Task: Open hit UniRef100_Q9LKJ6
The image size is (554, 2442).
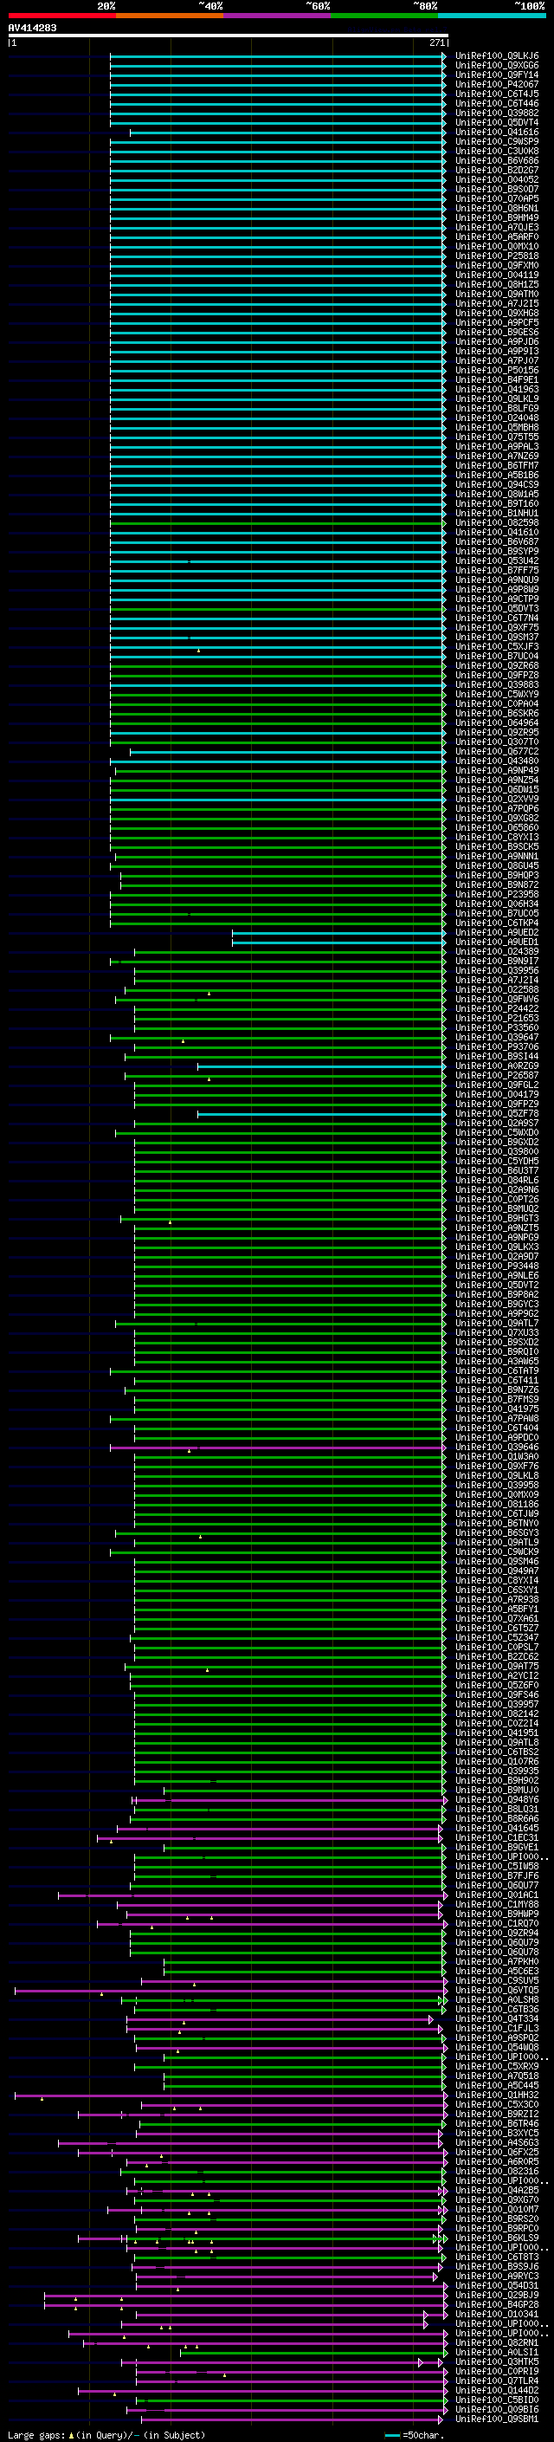Action: (x=497, y=56)
